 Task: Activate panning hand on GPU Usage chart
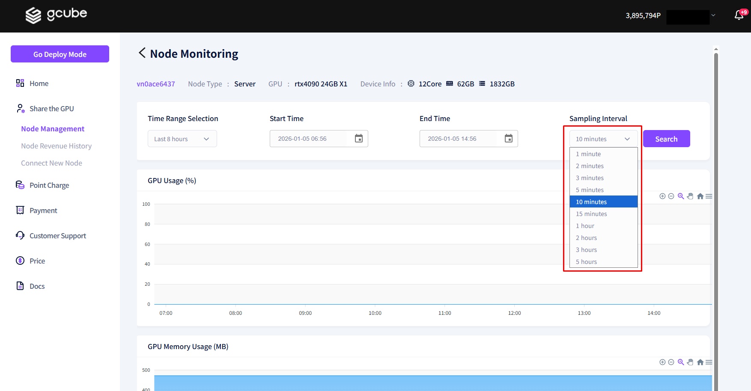[x=690, y=196]
